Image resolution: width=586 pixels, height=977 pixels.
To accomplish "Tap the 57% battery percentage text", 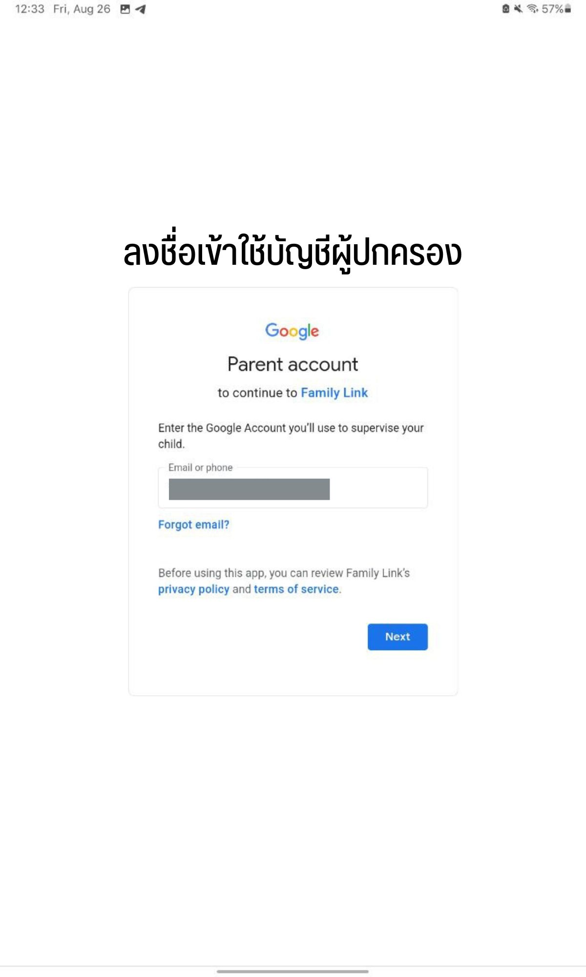I will click(552, 9).
